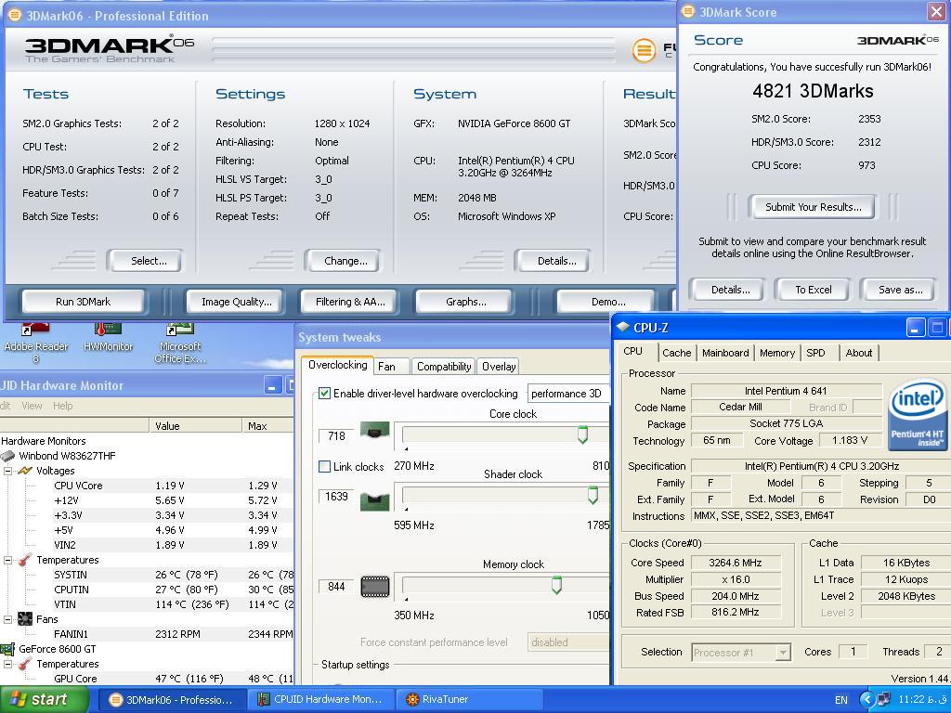Click the shader clock chip icon
Screen dimensions: 951x713
coord(375,501)
